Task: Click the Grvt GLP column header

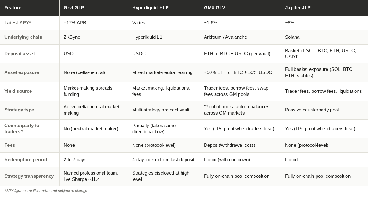Action: click(94, 8)
